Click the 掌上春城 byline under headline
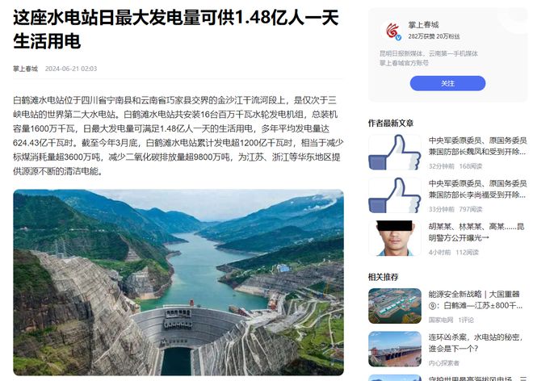This screenshot has height=381, width=533. (x=25, y=69)
